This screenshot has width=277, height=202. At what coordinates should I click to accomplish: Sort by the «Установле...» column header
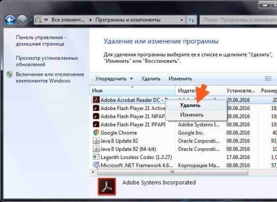click(241, 91)
